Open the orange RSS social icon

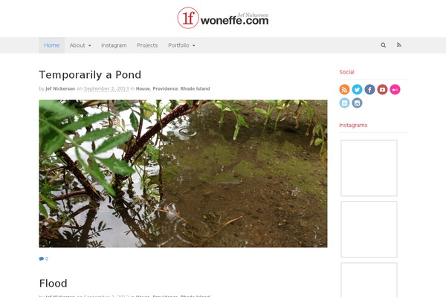pos(344,90)
